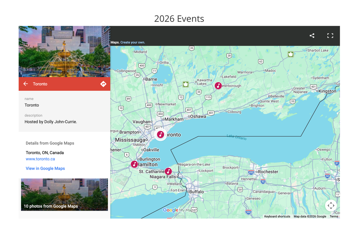Click the Mississauga label on the map
The width and height of the screenshot is (358, 230).
pos(130,140)
